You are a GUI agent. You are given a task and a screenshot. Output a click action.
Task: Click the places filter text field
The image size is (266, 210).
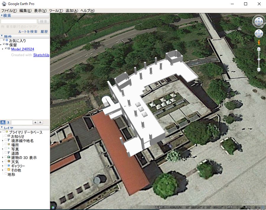(x=22, y=122)
